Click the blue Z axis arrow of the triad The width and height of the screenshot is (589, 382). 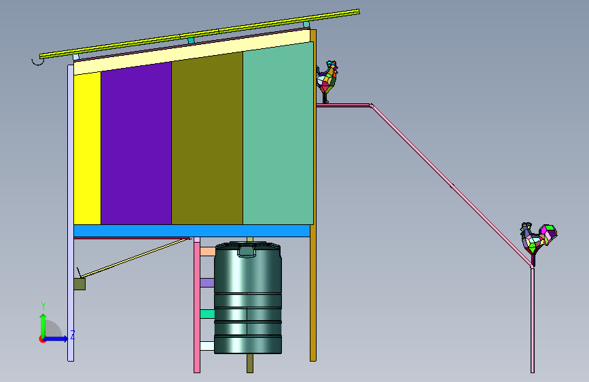56,338
